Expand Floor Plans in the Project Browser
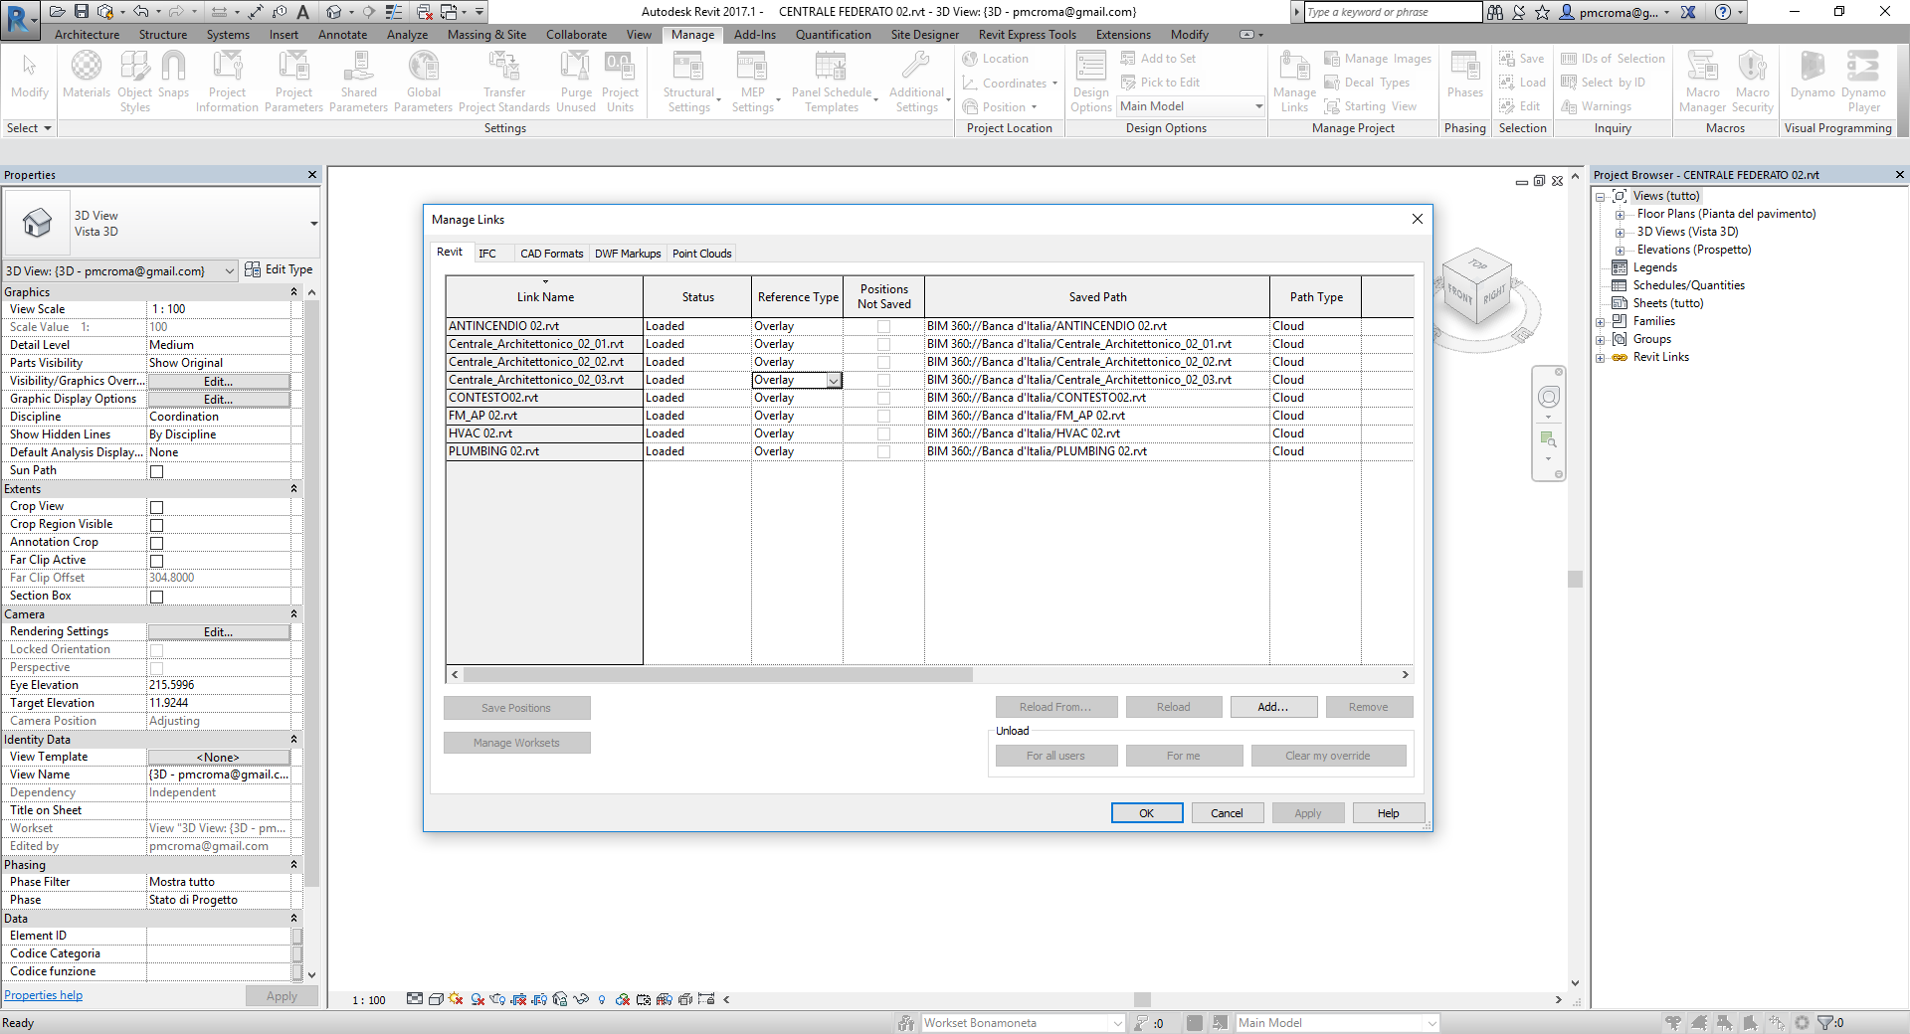 click(x=1620, y=214)
